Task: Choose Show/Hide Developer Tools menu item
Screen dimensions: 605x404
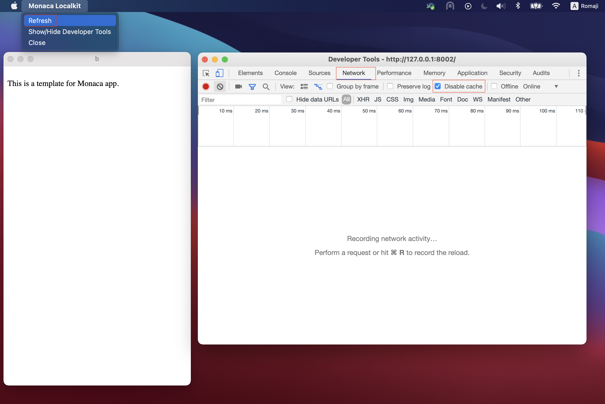Action: point(69,32)
